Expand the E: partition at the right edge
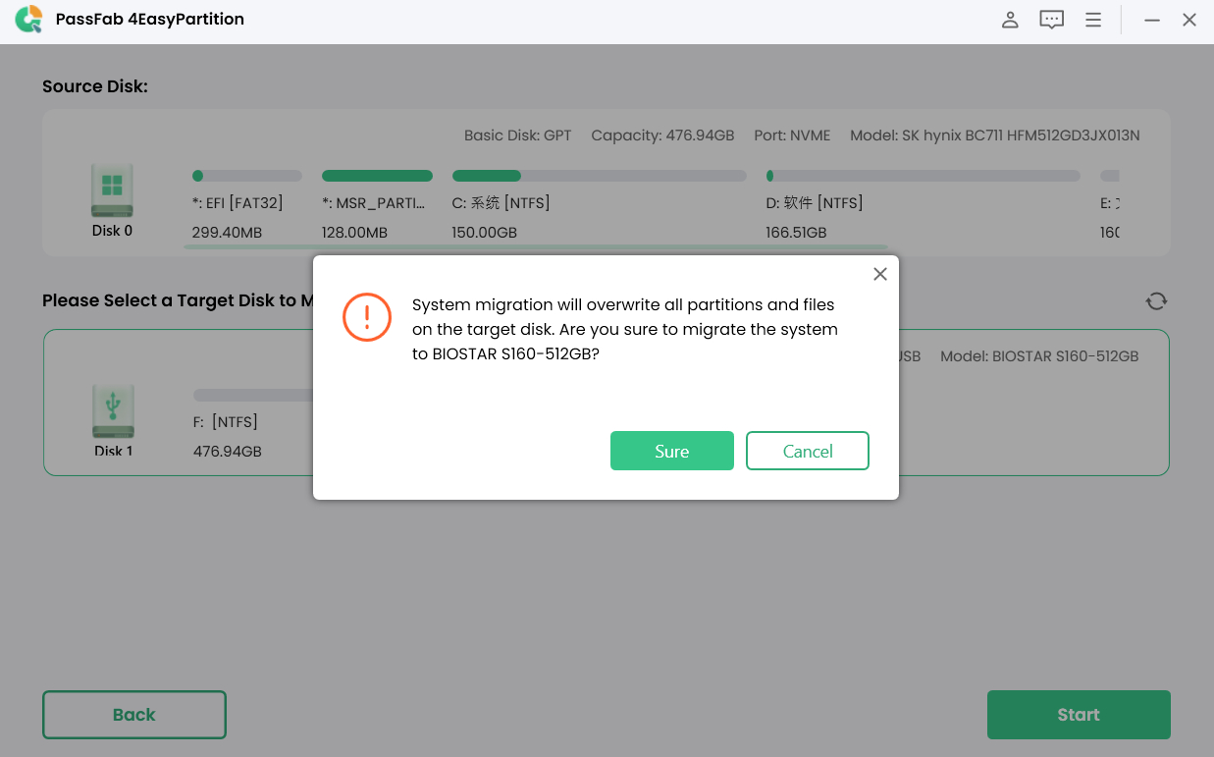This screenshot has width=1214, height=757. point(1109,202)
